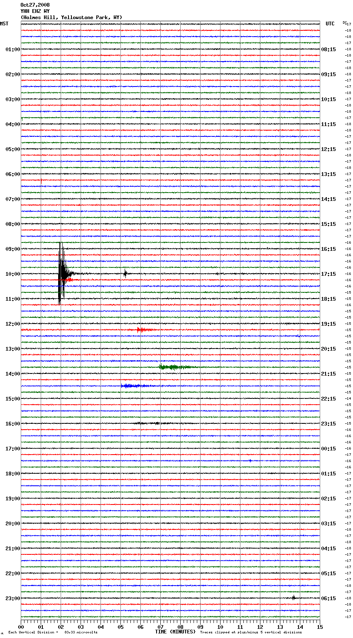Select the 01:00 MST hour label

coord(12,49)
